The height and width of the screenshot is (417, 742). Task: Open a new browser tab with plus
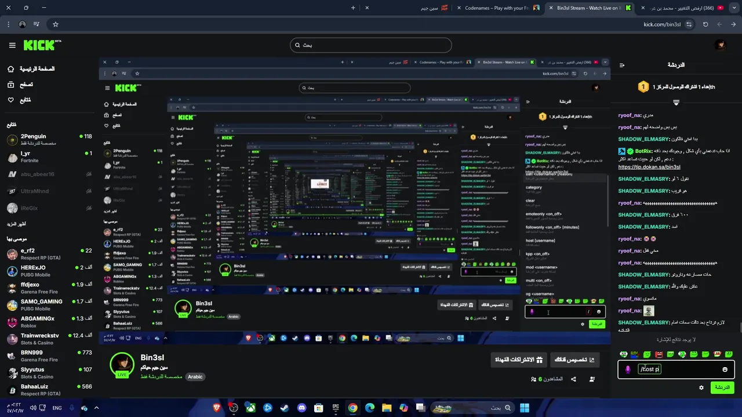(x=353, y=8)
